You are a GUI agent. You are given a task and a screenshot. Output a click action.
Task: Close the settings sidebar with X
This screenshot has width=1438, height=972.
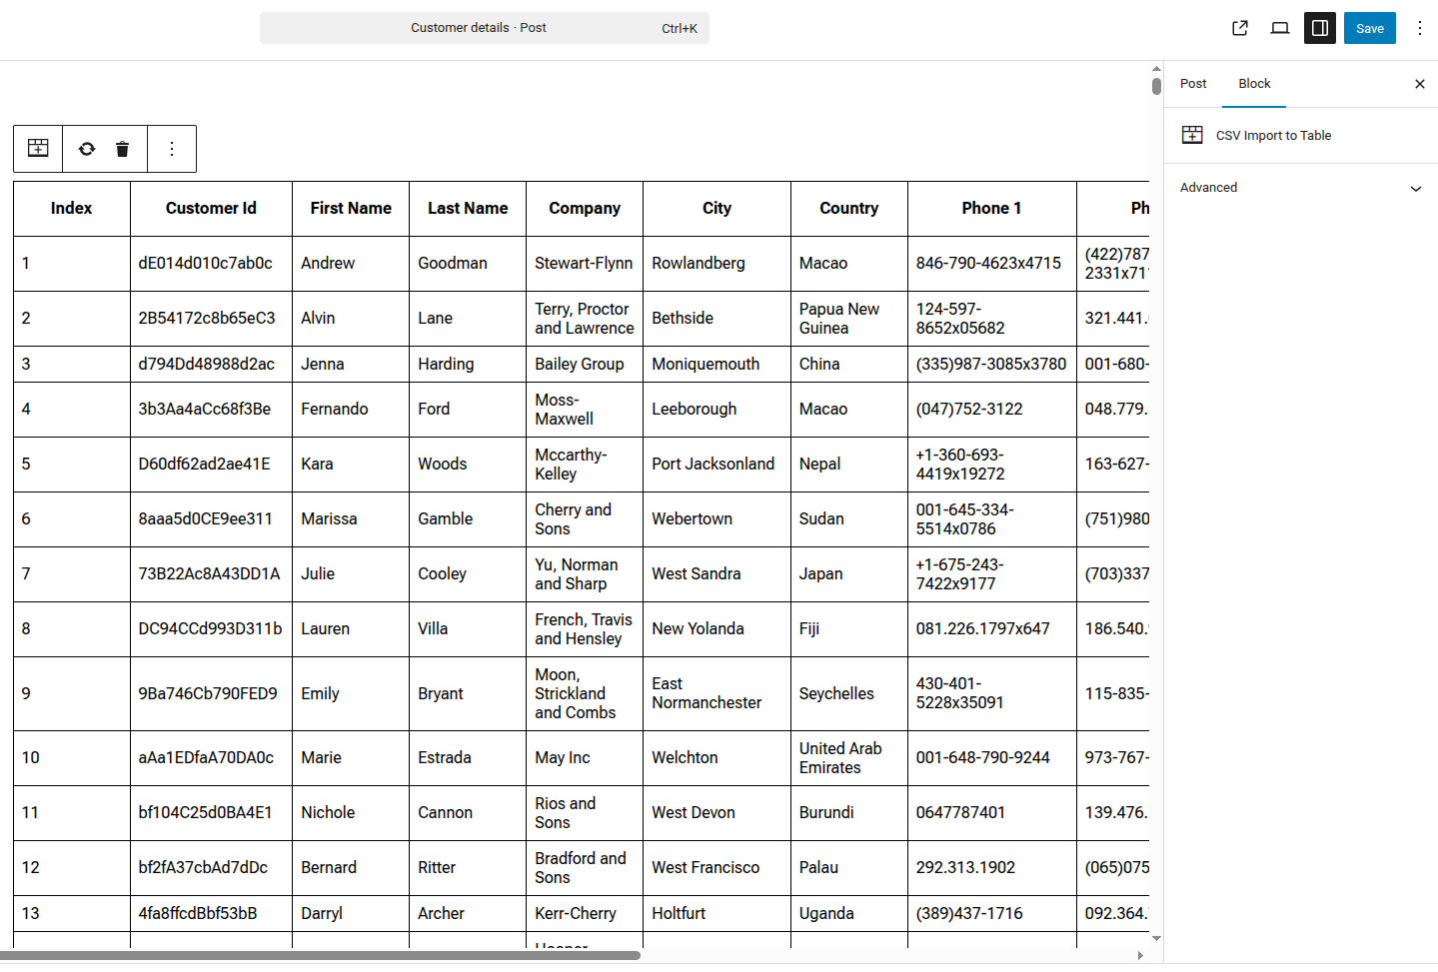pos(1419,84)
